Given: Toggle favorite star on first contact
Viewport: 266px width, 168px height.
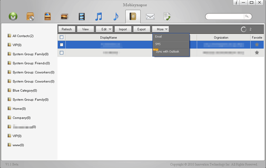Looking at the screenshot, I should pyautogui.click(x=257, y=44).
